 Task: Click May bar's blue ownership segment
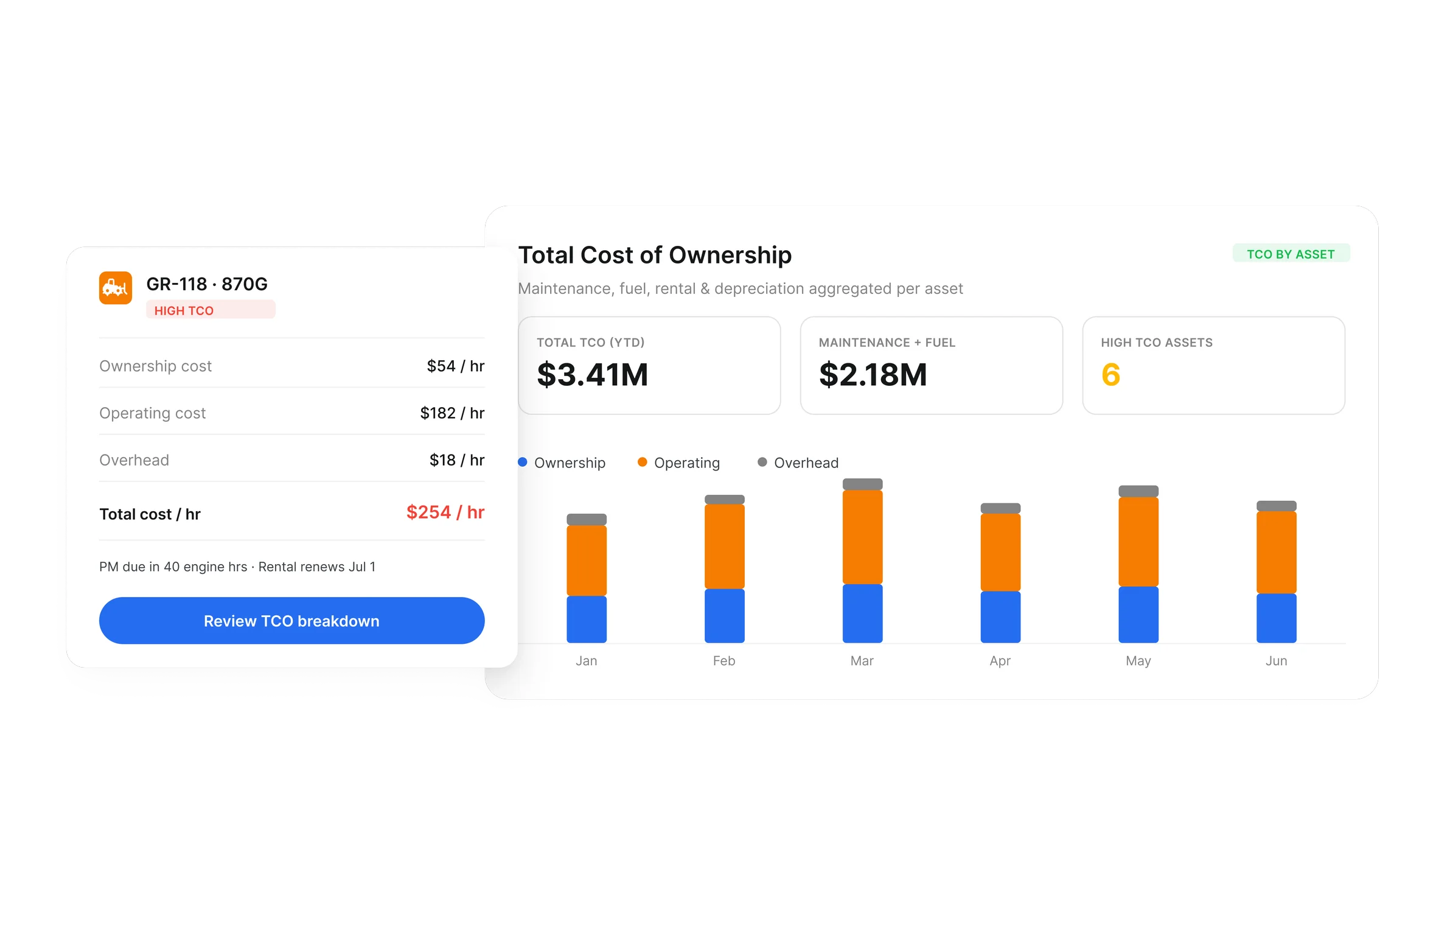pyautogui.click(x=1138, y=615)
